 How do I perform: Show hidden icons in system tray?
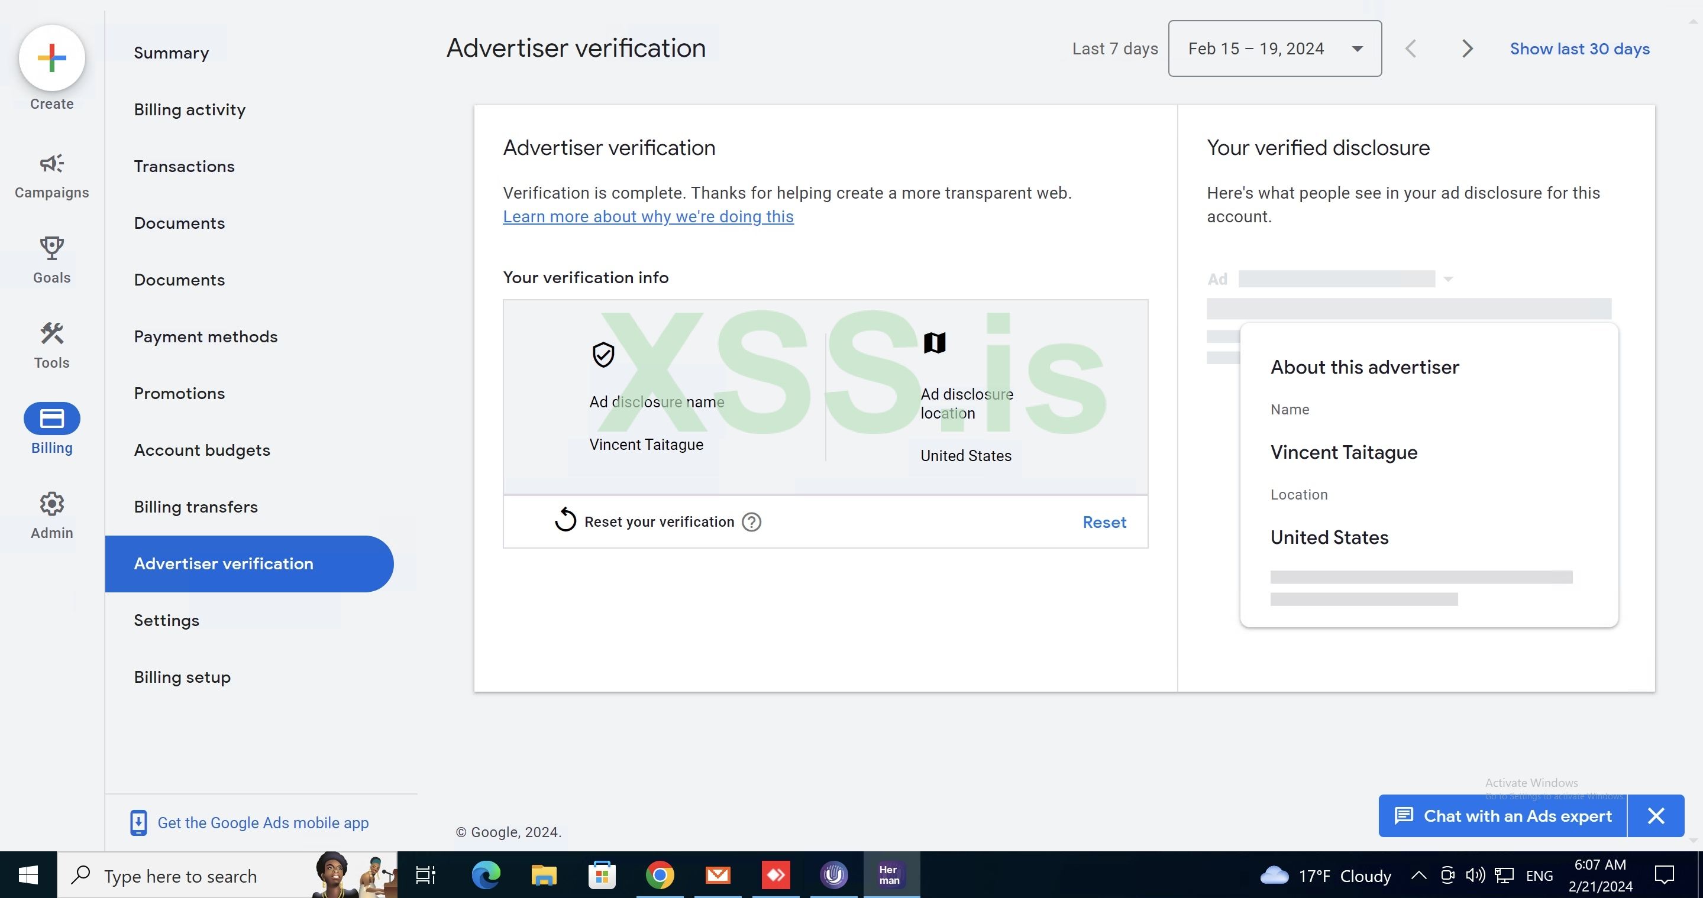pyautogui.click(x=1418, y=876)
